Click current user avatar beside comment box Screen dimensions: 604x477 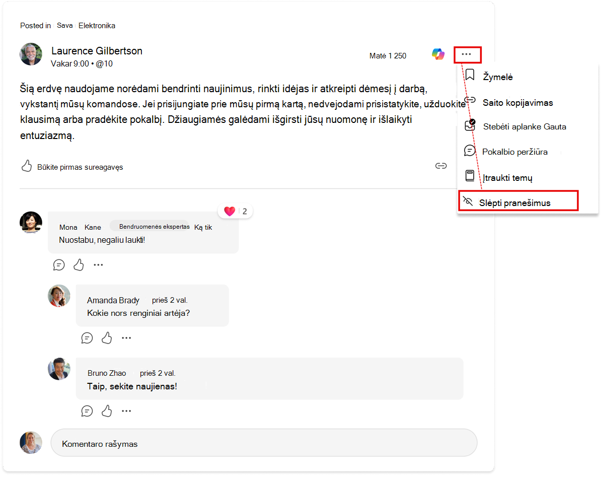[x=31, y=442]
